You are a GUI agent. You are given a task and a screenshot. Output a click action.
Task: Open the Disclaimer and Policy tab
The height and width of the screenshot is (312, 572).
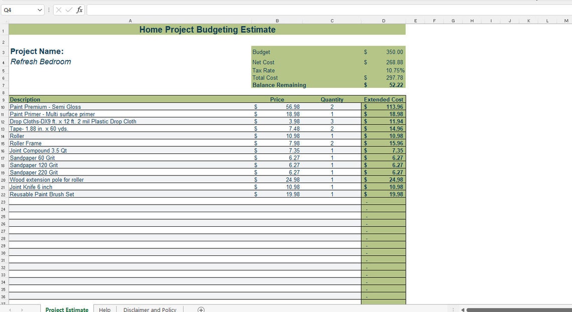(150, 309)
